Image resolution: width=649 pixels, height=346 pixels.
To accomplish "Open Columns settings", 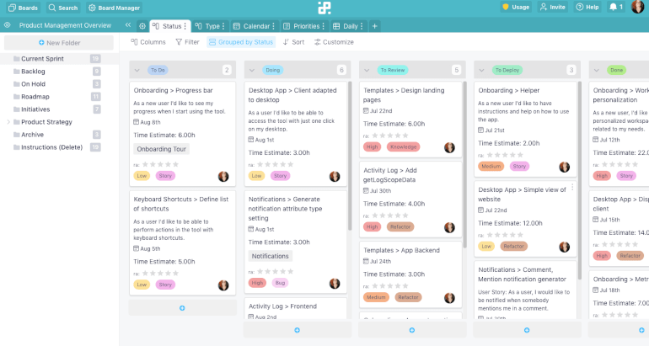I will (x=148, y=42).
